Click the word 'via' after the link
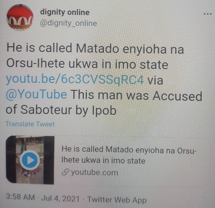The height and width of the screenshot is (208, 215). tap(155, 80)
